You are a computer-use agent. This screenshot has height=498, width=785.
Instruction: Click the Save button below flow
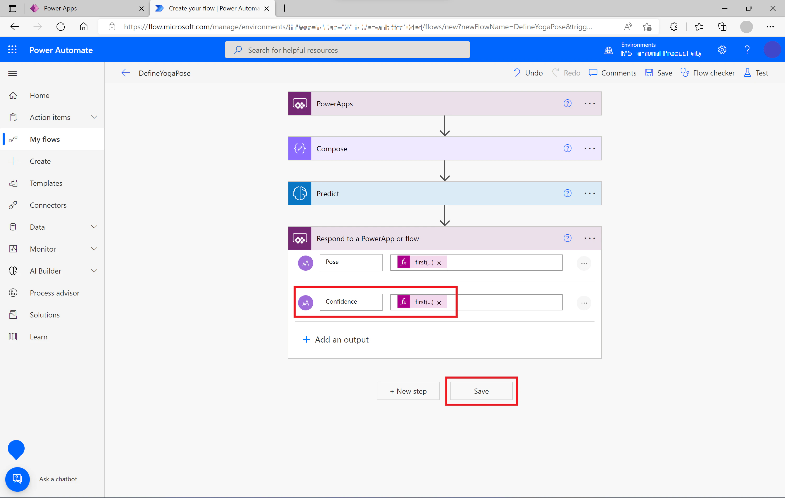pos(481,391)
